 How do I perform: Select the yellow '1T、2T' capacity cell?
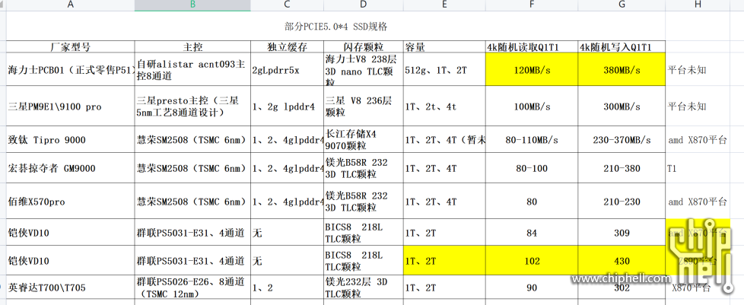click(x=444, y=260)
